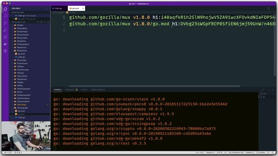Screen dimensions: 278x156
Task: Click Indents: 0 status bar item
Action: [x=250, y=153]
